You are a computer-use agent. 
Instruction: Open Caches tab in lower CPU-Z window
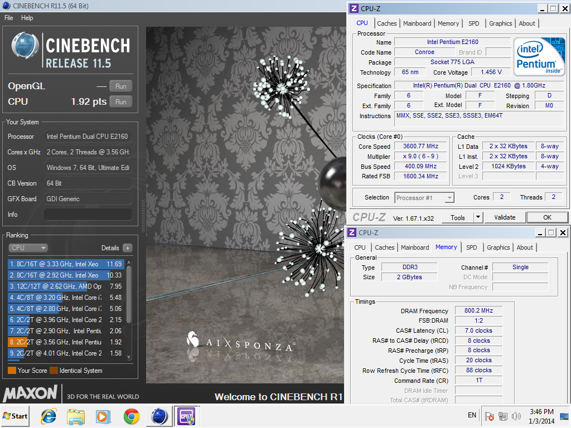tap(385, 247)
